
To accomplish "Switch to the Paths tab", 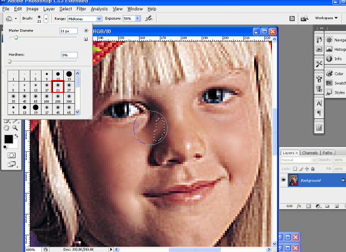I will point(328,153).
